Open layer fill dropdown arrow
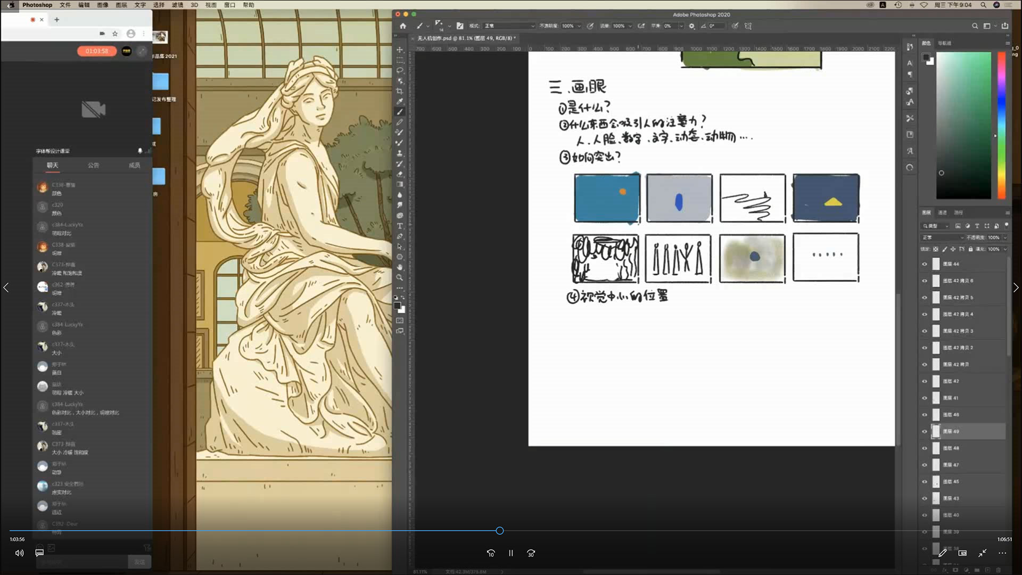This screenshot has height=575, width=1022. coord(1005,249)
